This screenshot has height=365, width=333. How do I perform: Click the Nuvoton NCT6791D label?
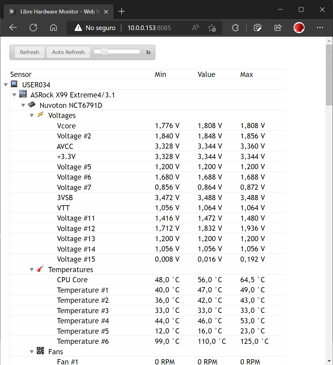[71, 105]
